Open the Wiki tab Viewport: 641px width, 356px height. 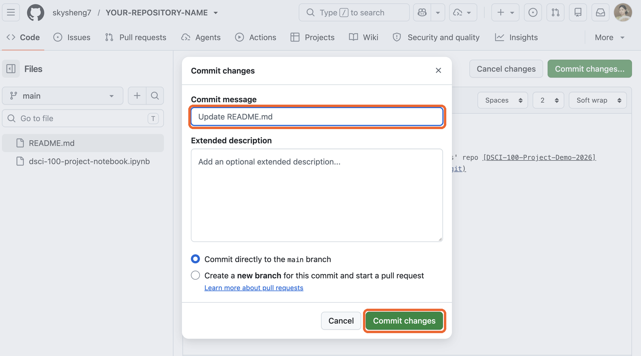coord(364,37)
